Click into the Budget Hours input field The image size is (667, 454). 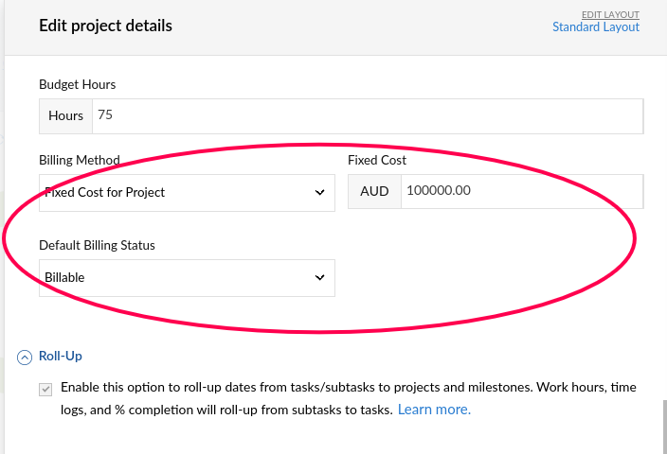366,116
